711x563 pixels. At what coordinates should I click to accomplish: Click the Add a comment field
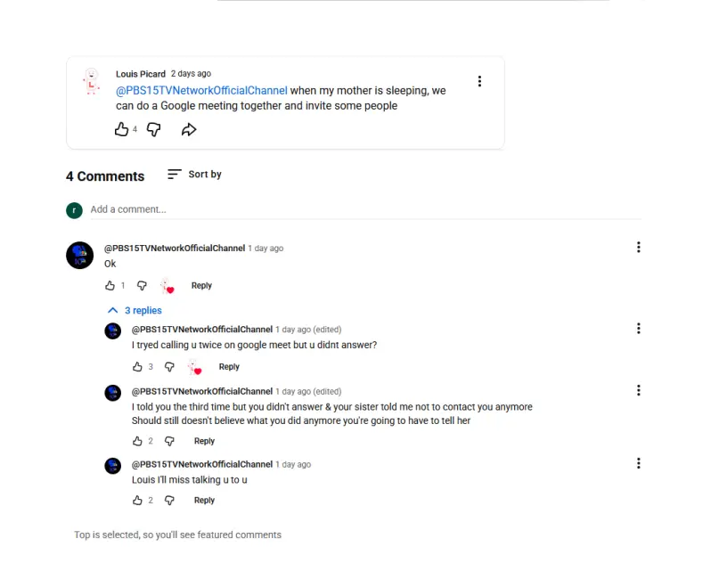365,209
